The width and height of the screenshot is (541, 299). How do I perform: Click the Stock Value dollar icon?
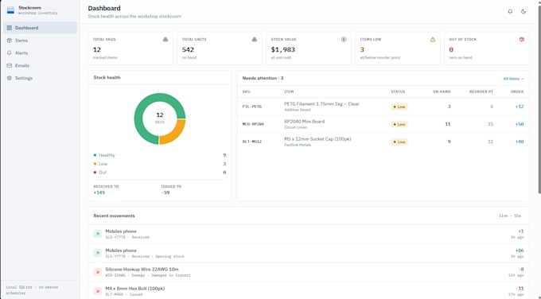click(344, 40)
